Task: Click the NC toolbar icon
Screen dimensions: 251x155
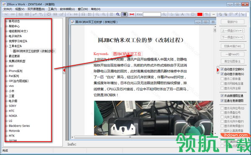Action: (x=6, y=14)
